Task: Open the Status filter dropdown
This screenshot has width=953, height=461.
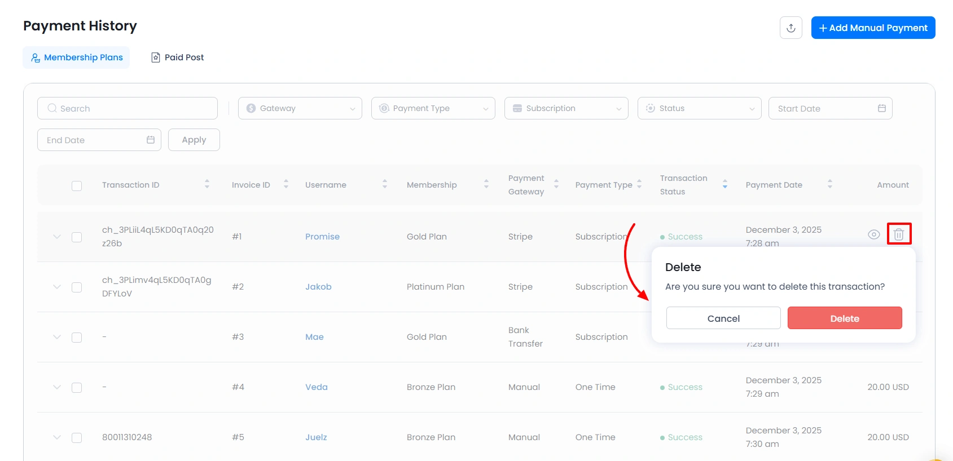Action: point(700,108)
